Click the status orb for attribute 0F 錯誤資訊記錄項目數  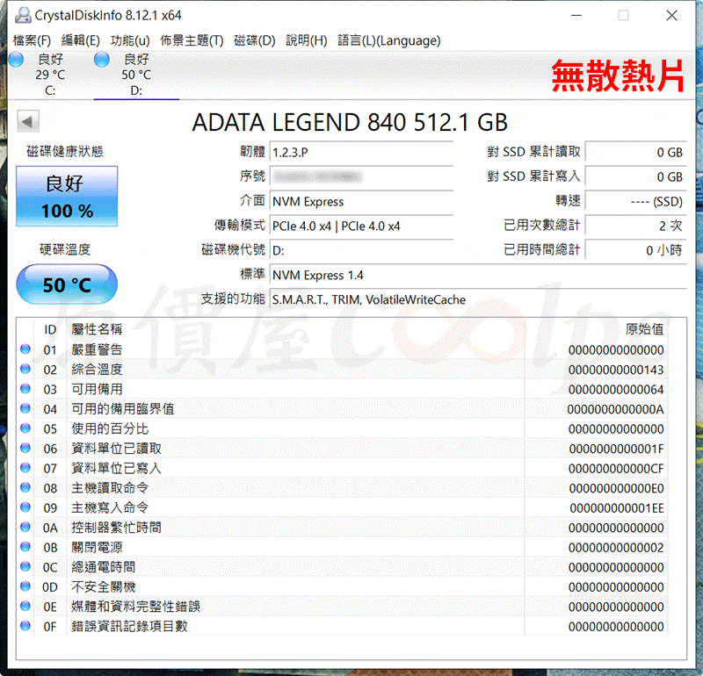click(25, 625)
